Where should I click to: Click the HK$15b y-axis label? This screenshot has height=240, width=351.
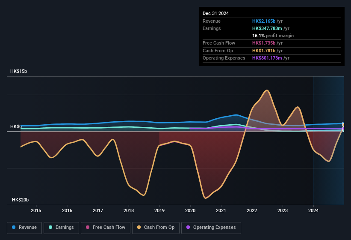pos(18,71)
